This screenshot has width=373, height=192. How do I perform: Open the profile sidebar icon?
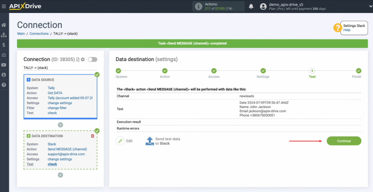click(x=4, y=75)
